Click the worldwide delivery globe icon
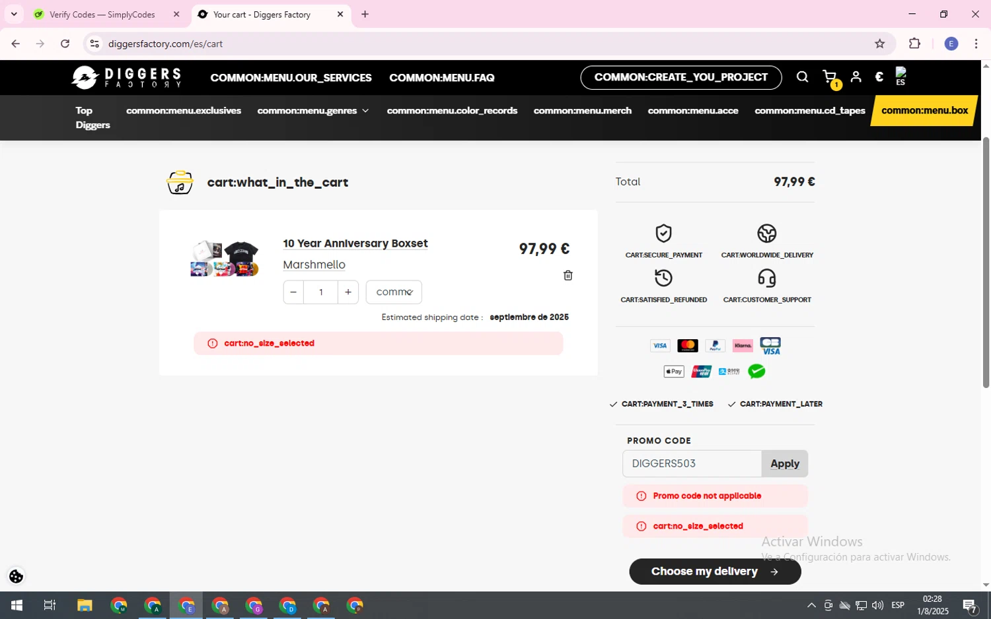The height and width of the screenshot is (619, 991). tap(766, 234)
